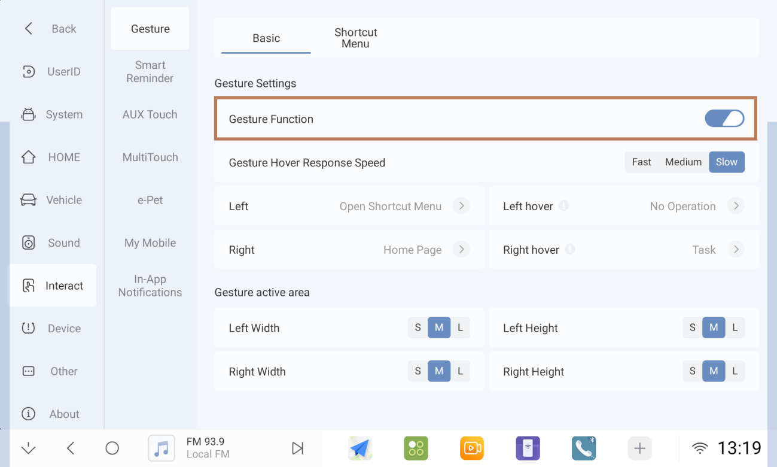
Task: Select the Gesture submenu item
Action: coord(150,29)
